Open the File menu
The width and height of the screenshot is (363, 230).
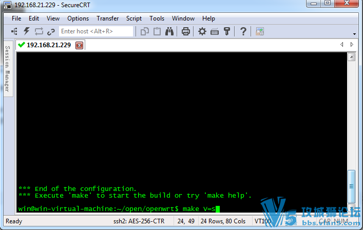coord(16,18)
